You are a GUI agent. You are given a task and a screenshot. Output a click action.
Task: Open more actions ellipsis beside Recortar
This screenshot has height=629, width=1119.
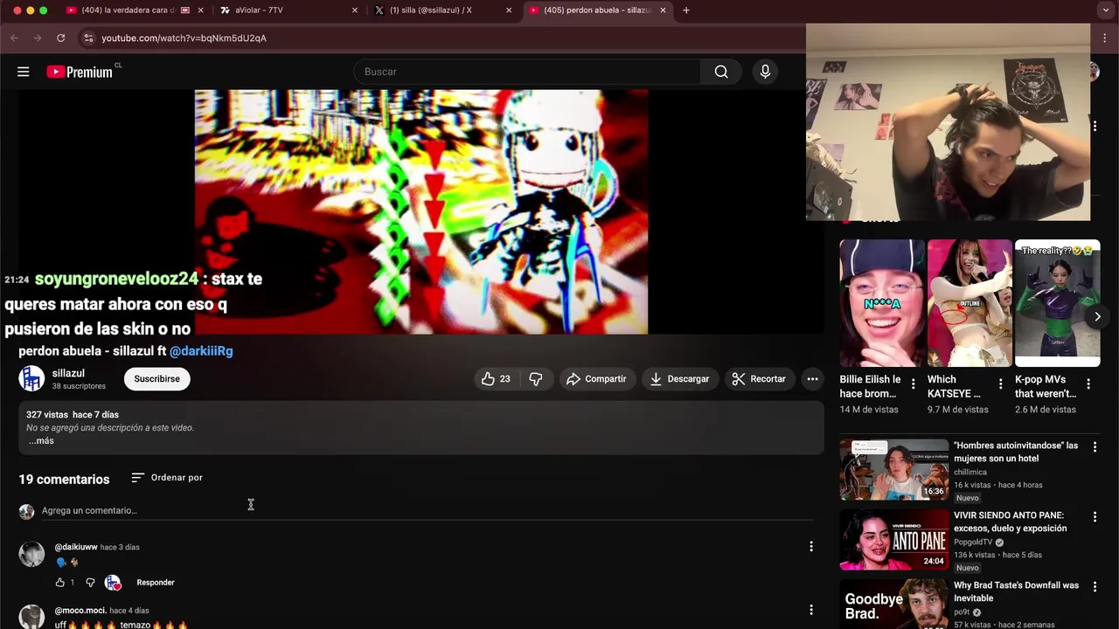(x=812, y=379)
